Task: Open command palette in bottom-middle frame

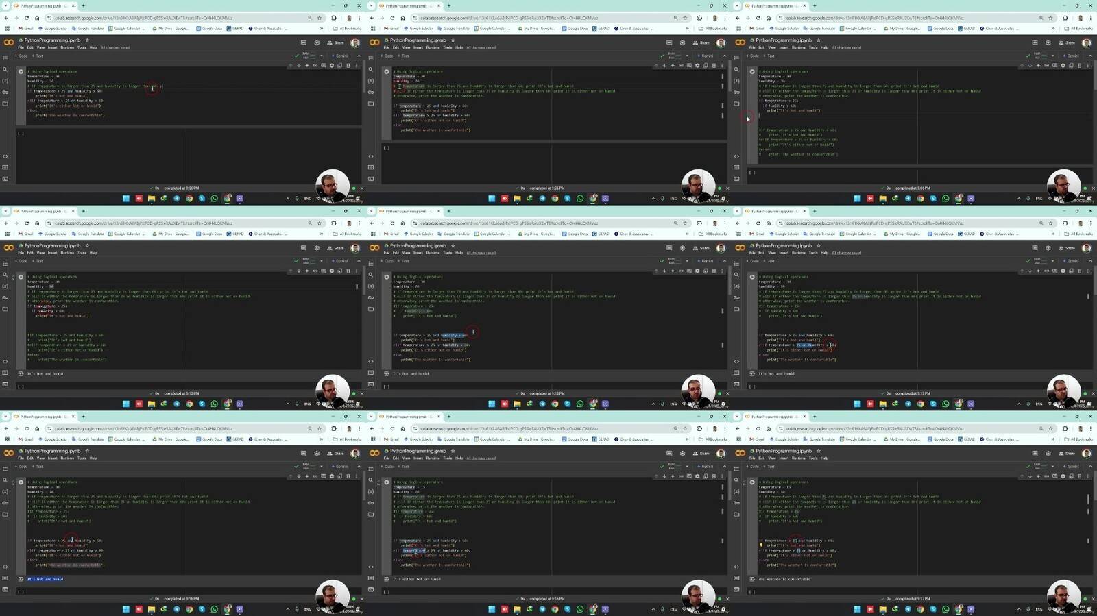Action: [371, 578]
